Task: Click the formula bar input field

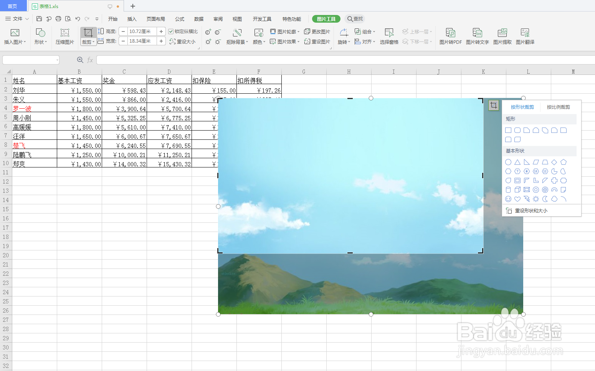Action: pyautogui.click(x=345, y=60)
